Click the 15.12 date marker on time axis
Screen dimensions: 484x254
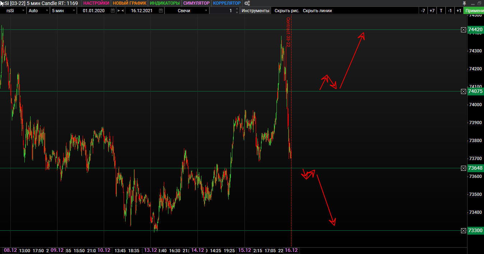point(245,250)
